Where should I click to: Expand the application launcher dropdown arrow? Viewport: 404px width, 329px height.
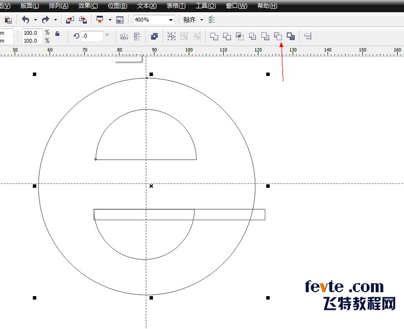pos(110,20)
